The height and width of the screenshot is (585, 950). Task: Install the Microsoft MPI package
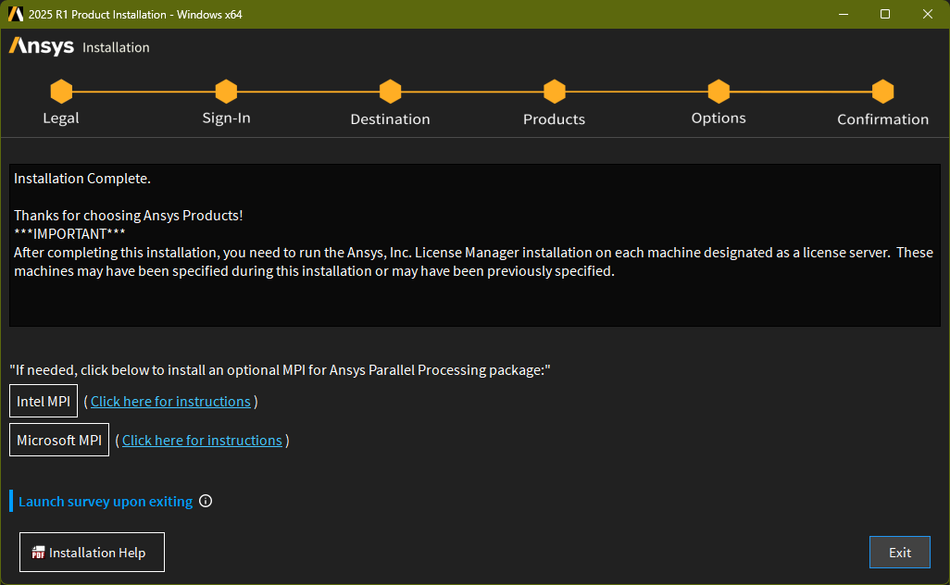pyautogui.click(x=59, y=441)
